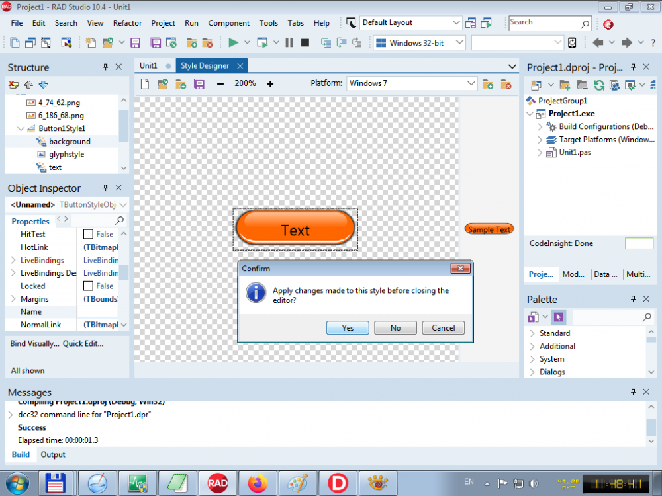Open the Default Layout dropdown
This screenshot has width=662, height=496.
411,22
